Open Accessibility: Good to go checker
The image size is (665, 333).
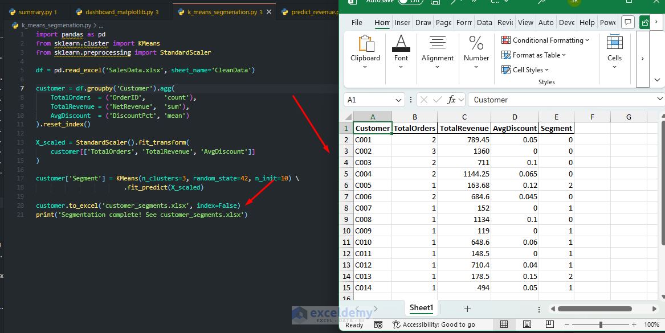[x=434, y=324]
